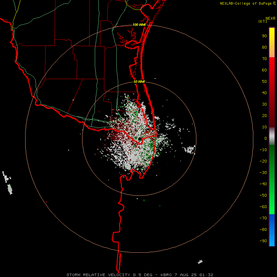Click the -20 value on the velocity scale
The image size is (277, 277).
263,161
